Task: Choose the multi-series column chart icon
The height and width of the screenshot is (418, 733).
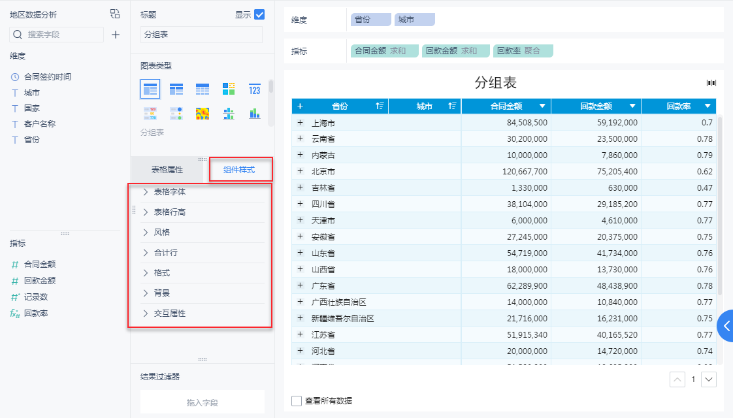Action: click(x=229, y=114)
